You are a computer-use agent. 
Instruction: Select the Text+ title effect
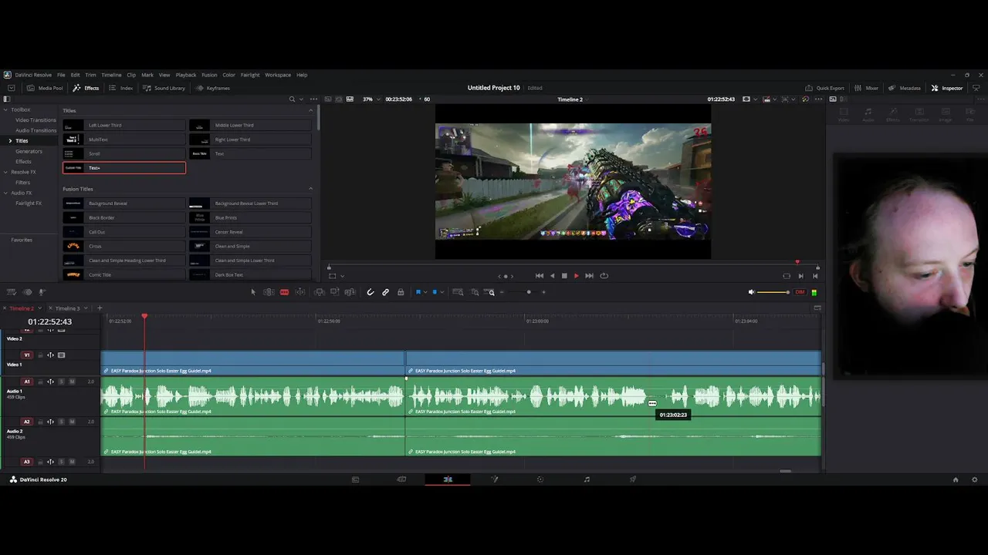[x=124, y=168]
